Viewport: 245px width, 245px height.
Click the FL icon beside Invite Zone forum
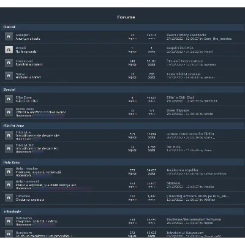pyautogui.click(x=9, y=112)
